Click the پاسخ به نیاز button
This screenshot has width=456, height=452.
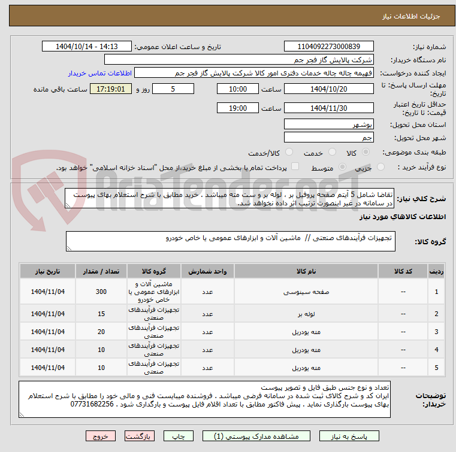[349, 436]
